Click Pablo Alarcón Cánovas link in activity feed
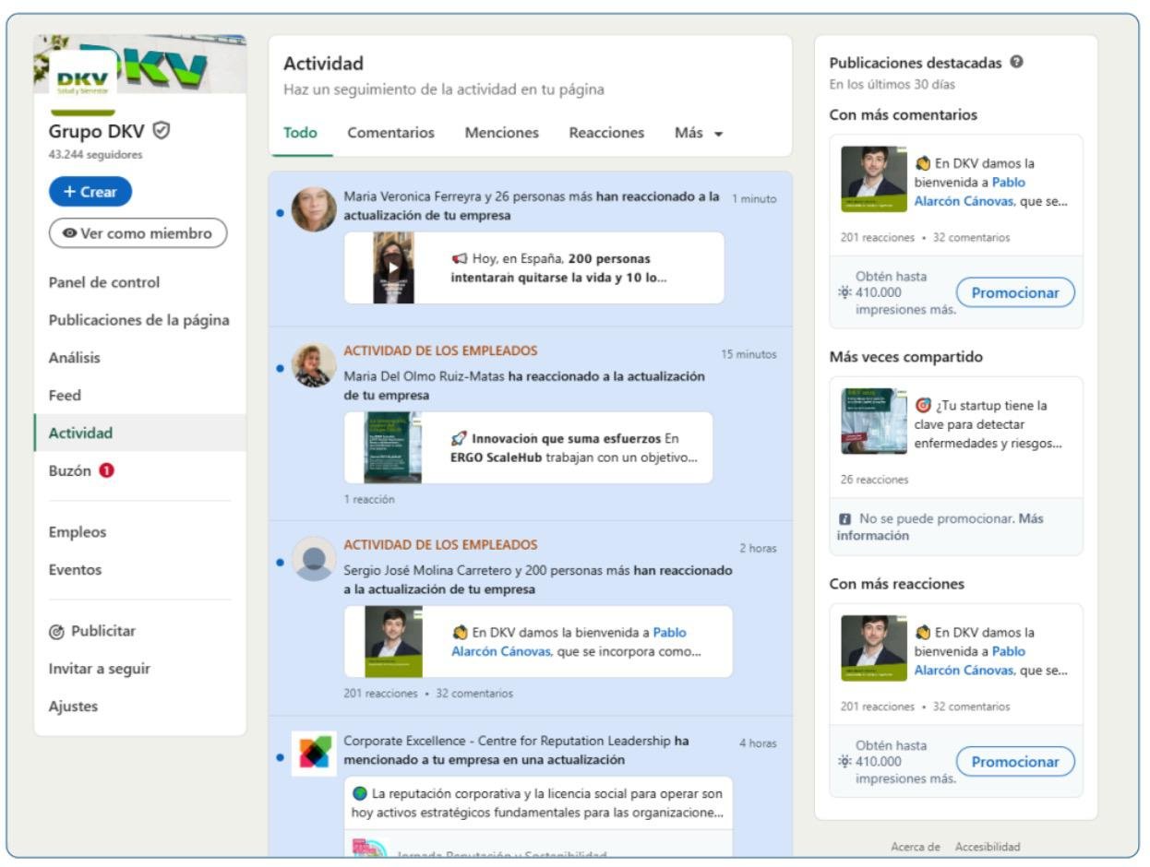The height and width of the screenshot is (867, 1150). pos(567,642)
